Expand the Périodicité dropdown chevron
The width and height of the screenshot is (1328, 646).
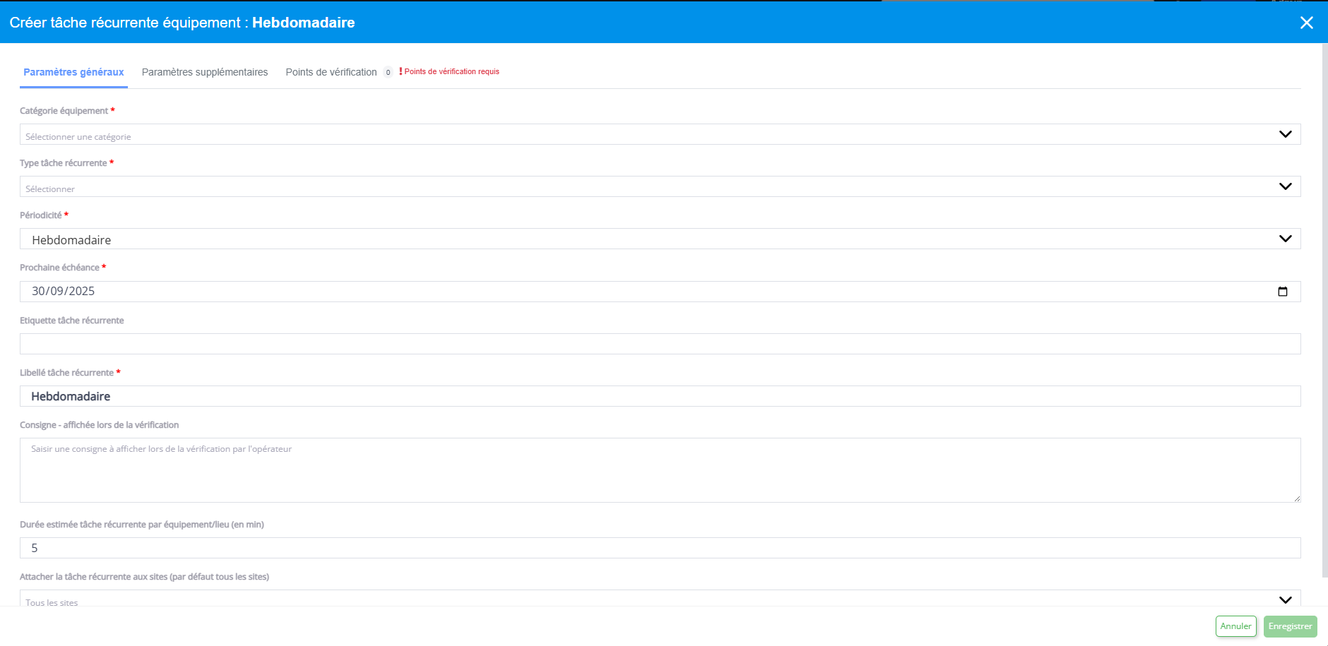[x=1285, y=239]
